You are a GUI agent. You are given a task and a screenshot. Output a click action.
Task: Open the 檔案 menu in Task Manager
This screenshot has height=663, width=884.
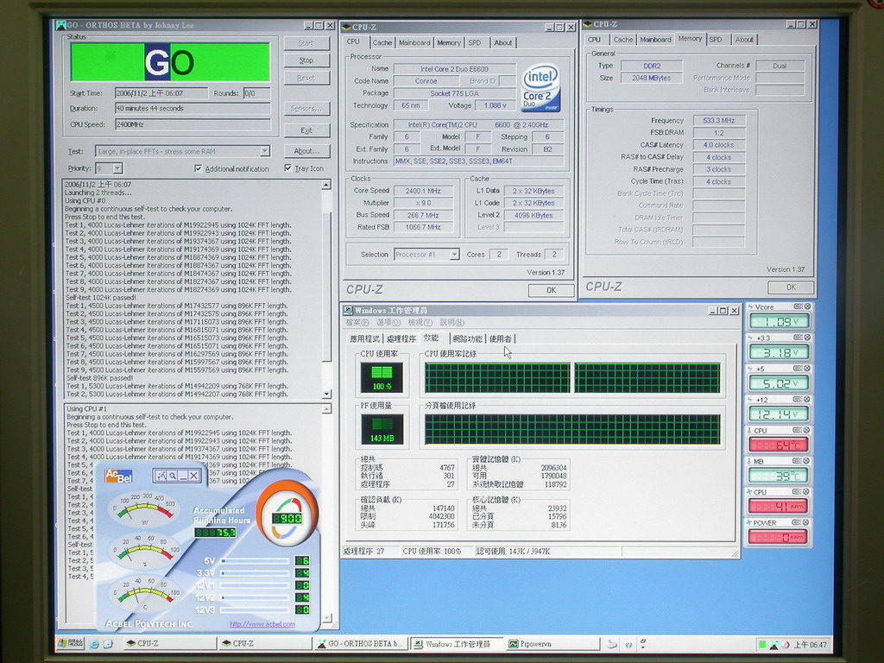pos(357,323)
